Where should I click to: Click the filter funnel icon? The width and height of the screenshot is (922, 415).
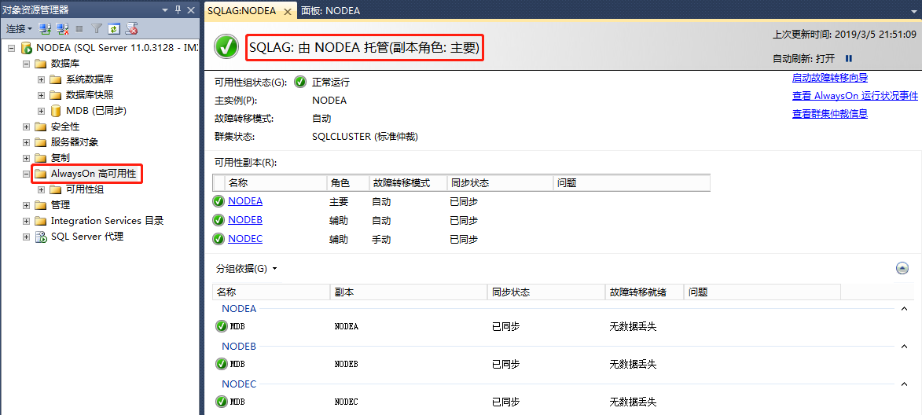97,28
